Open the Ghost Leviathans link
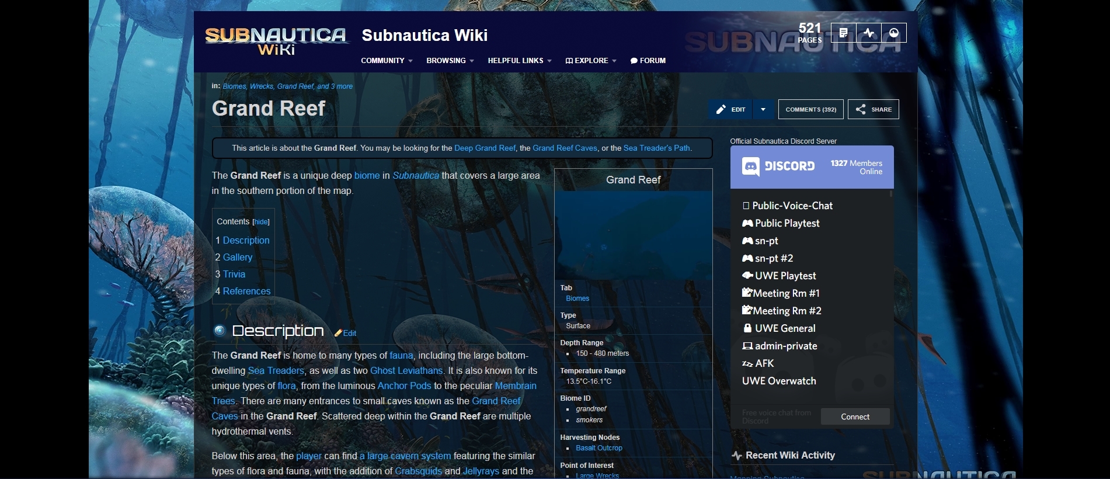Screen dimensions: 1110x479 406,370
